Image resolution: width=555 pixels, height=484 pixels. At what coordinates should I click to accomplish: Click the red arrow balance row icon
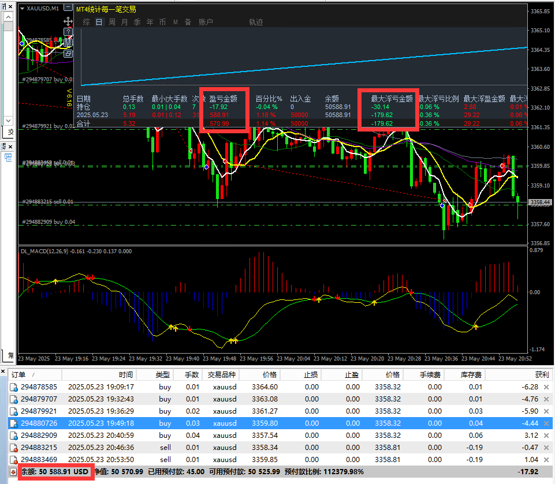pos(13,472)
